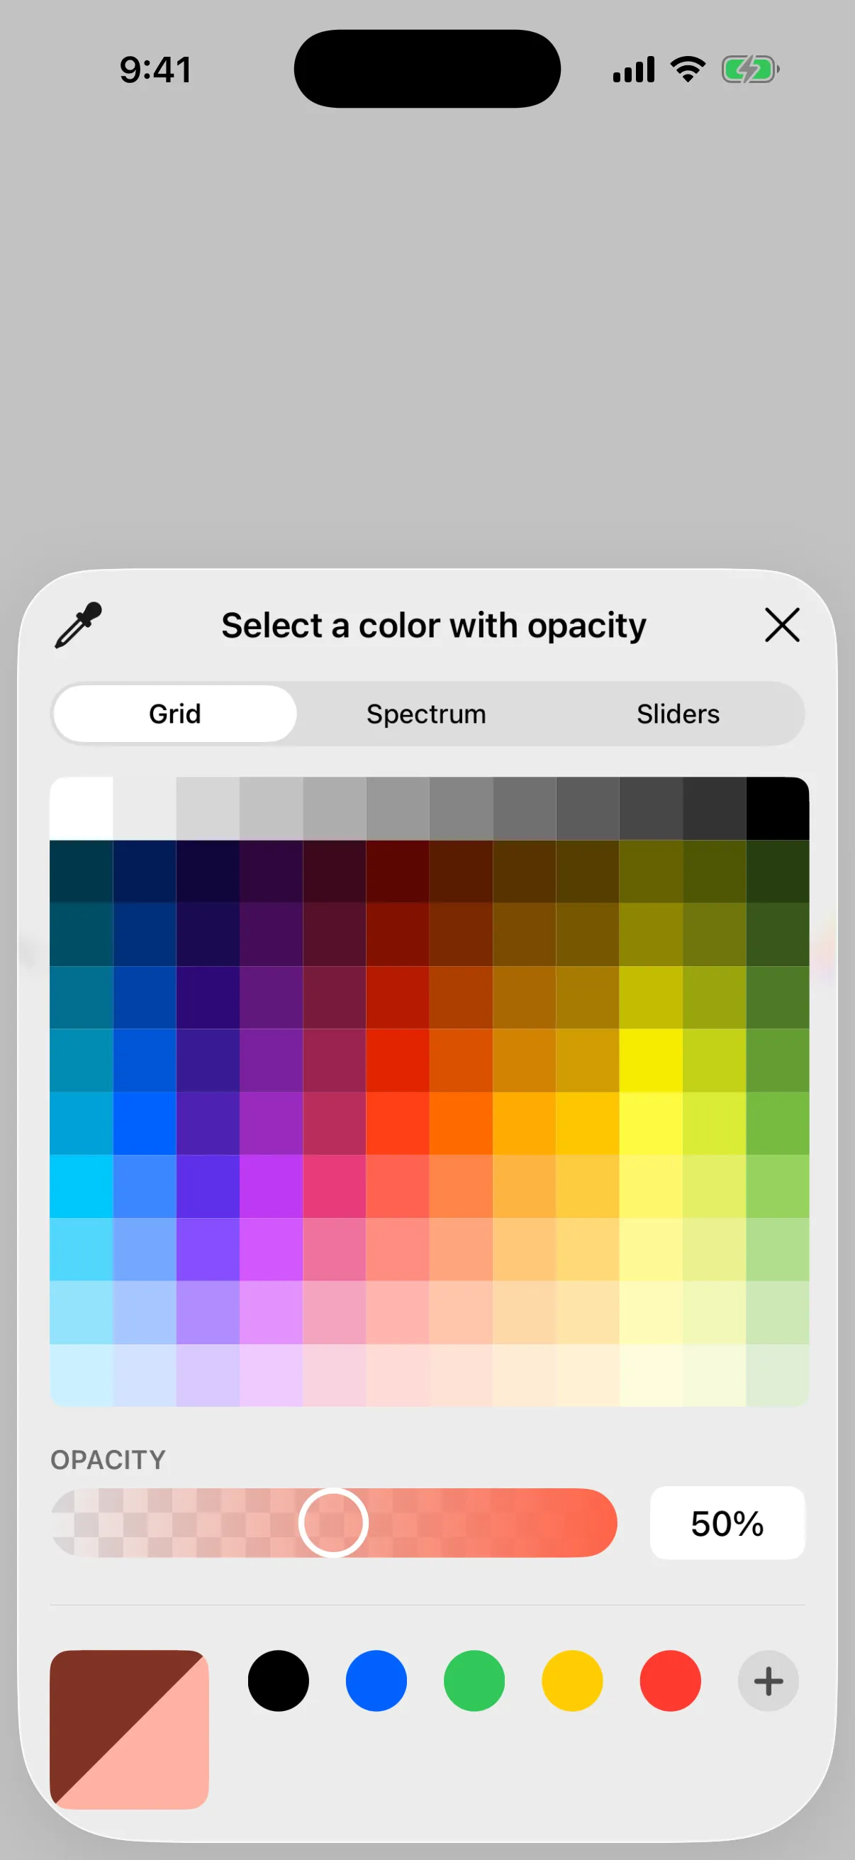This screenshot has width=855, height=1860.
Task: Switch to the Sliders tab
Action: point(678,714)
